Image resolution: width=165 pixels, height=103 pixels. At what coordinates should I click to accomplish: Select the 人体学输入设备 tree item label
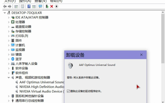[x=26, y=64]
